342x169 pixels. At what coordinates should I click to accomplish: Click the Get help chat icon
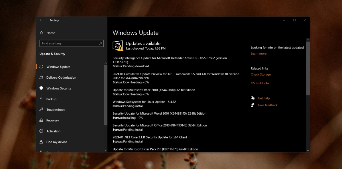pyautogui.click(x=253, y=98)
